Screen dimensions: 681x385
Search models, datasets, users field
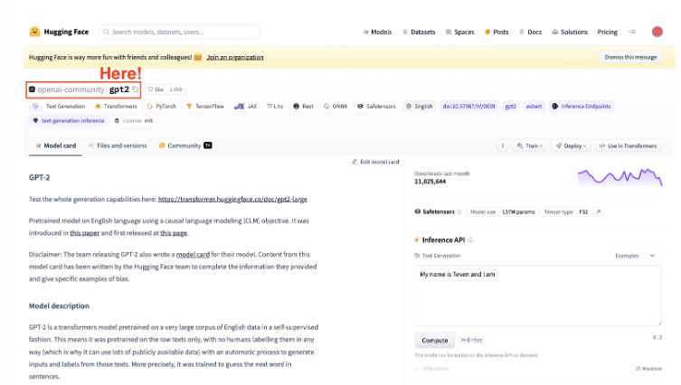click(x=180, y=32)
